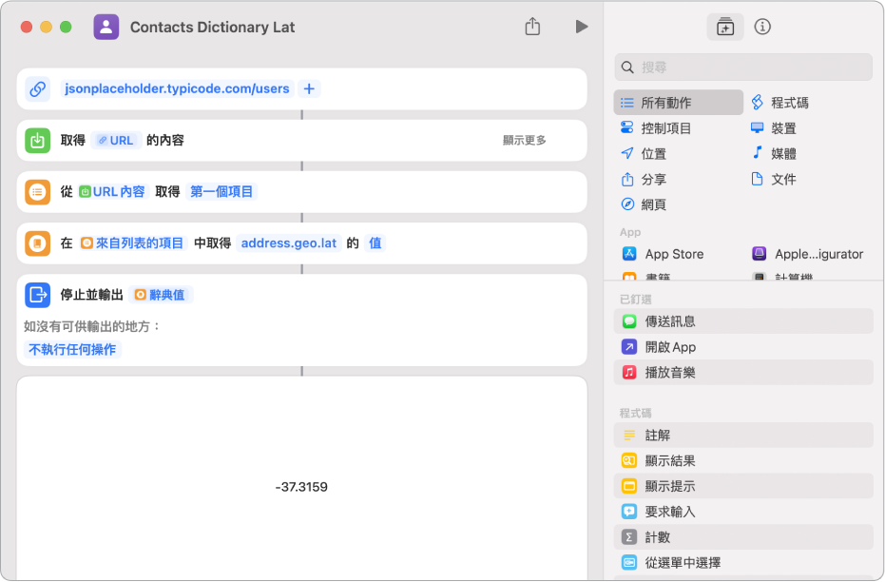Add the 計數 action

click(x=743, y=537)
